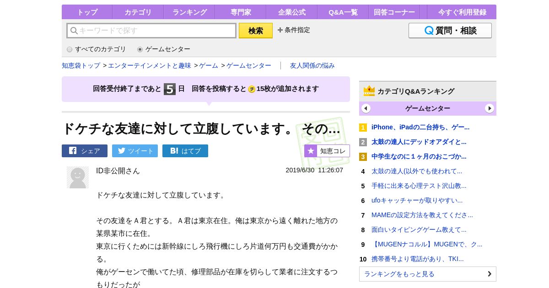Click the asker's gray avatar image
Image resolution: width=549 pixels, height=288 pixels.
(x=78, y=177)
